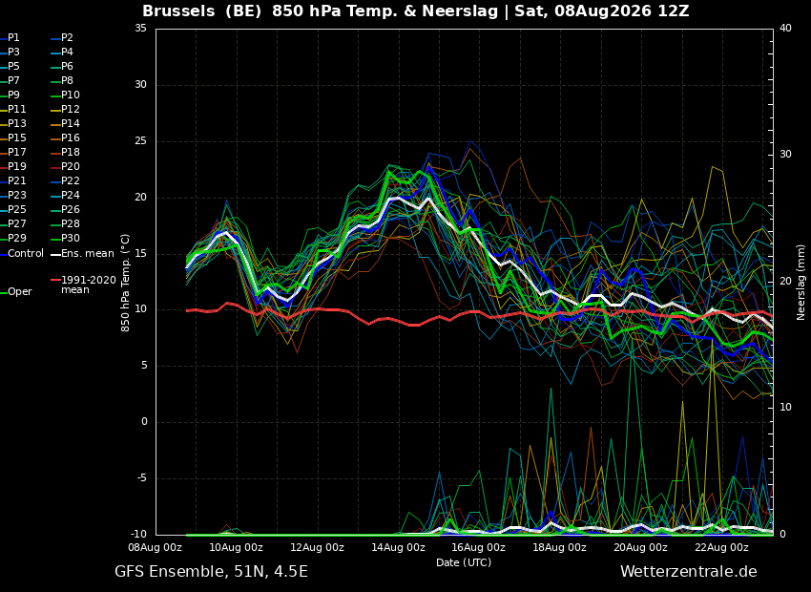The image size is (811, 592).
Task: Click the P13 legend entry
Action: (x=13, y=124)
